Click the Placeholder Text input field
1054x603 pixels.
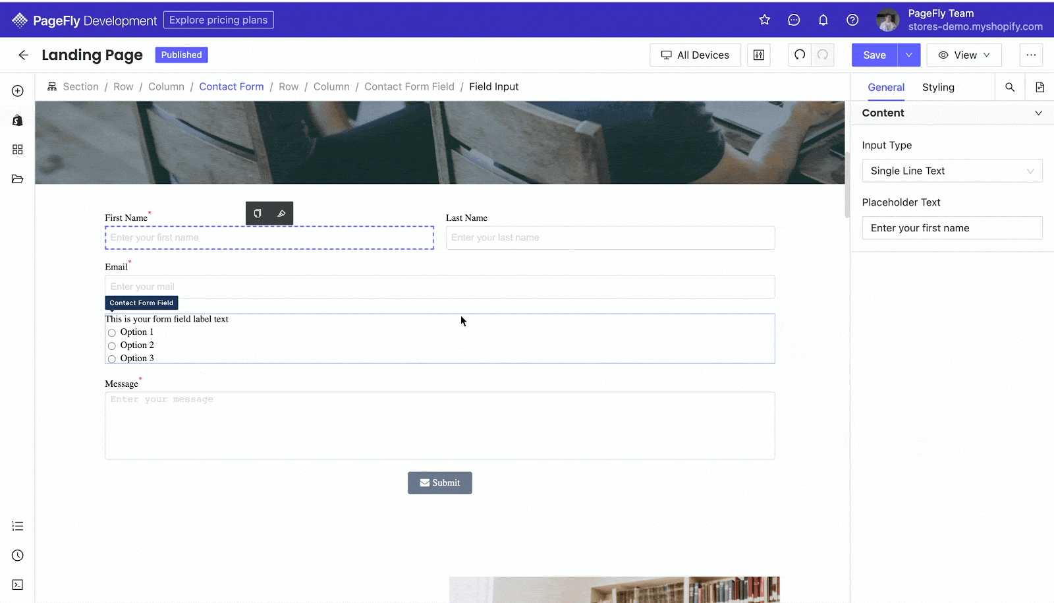(x=952, y=228)
